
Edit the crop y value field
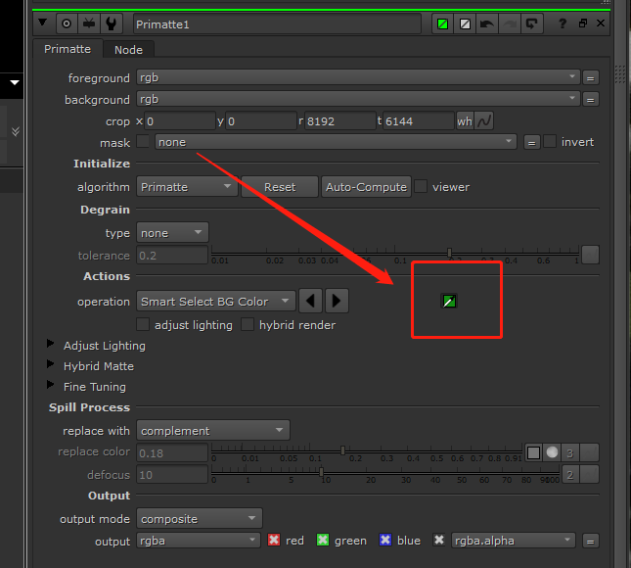pyautogui.click(x=261, y=121)
